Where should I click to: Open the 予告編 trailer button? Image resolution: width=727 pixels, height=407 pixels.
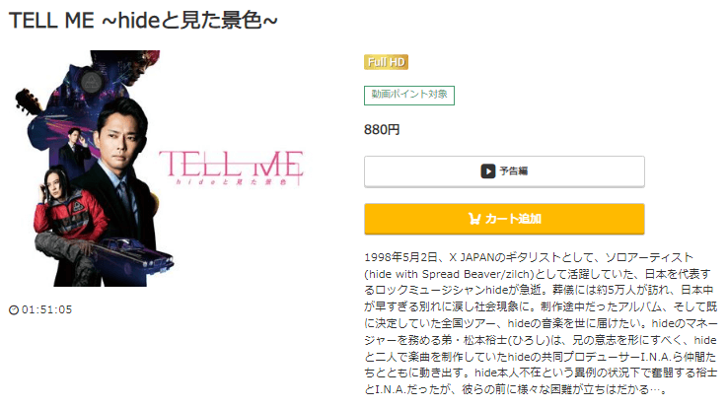tap(504, 171)
